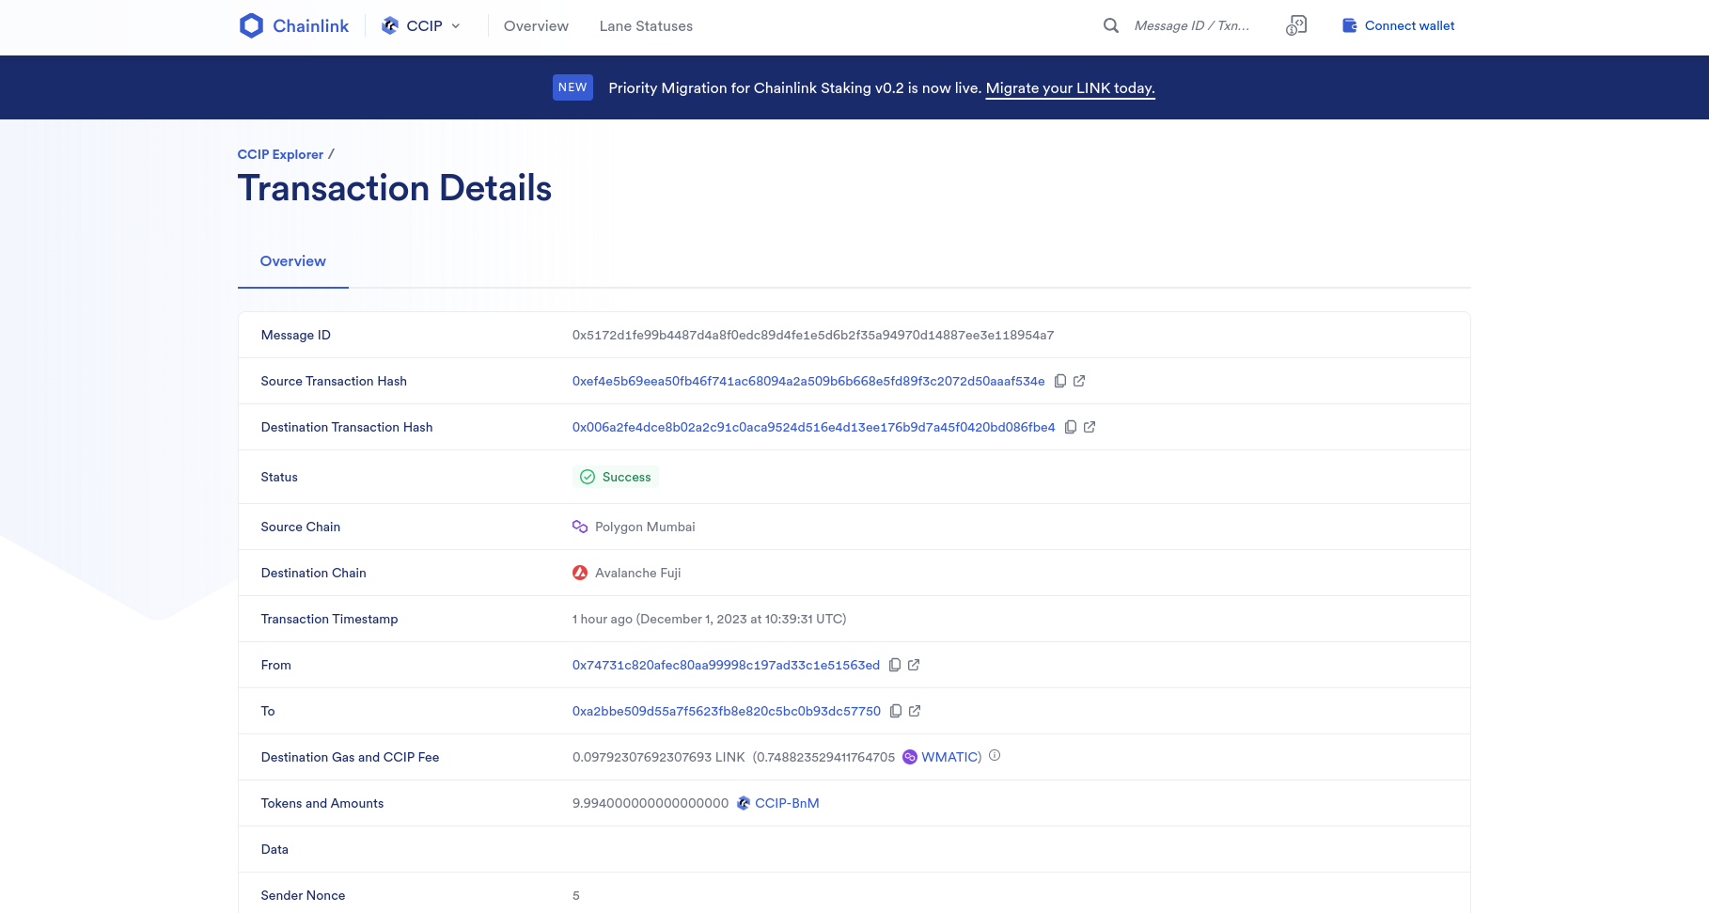Open the Migrate your LINK today link
Screen dimensions: 1709x913
pos(1069,87)
